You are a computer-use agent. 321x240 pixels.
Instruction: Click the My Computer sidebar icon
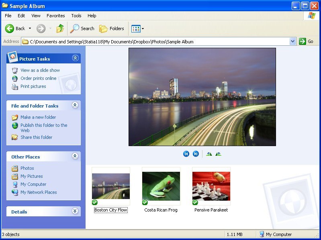coord(15,184)
